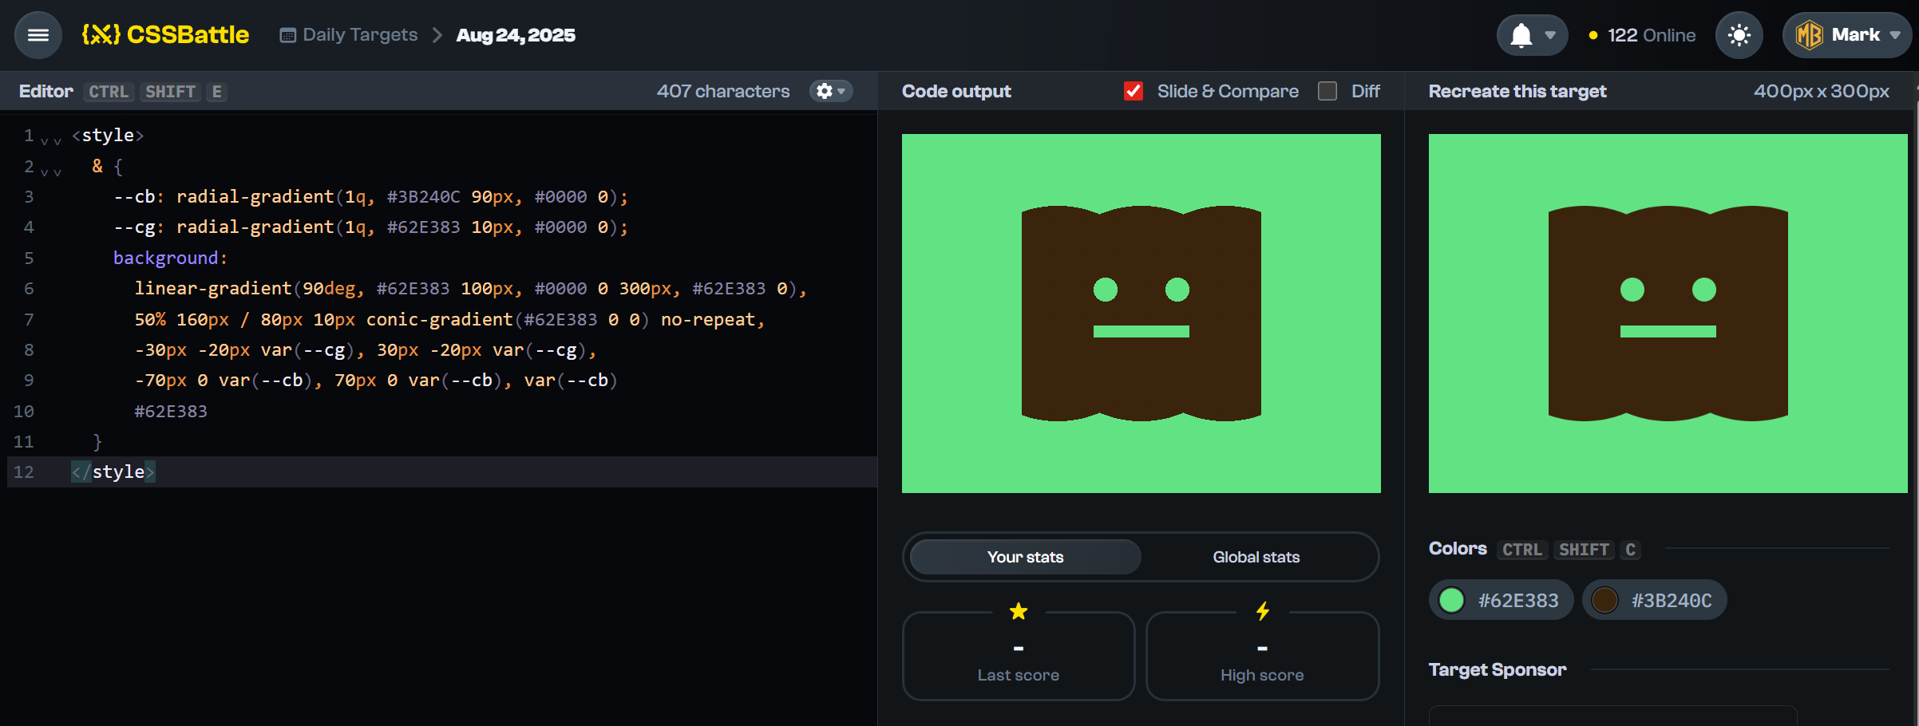Screen dimensions: 1919x726
Task: Click the calendar icon beside Daily Targets
Action: pos(287,35)
